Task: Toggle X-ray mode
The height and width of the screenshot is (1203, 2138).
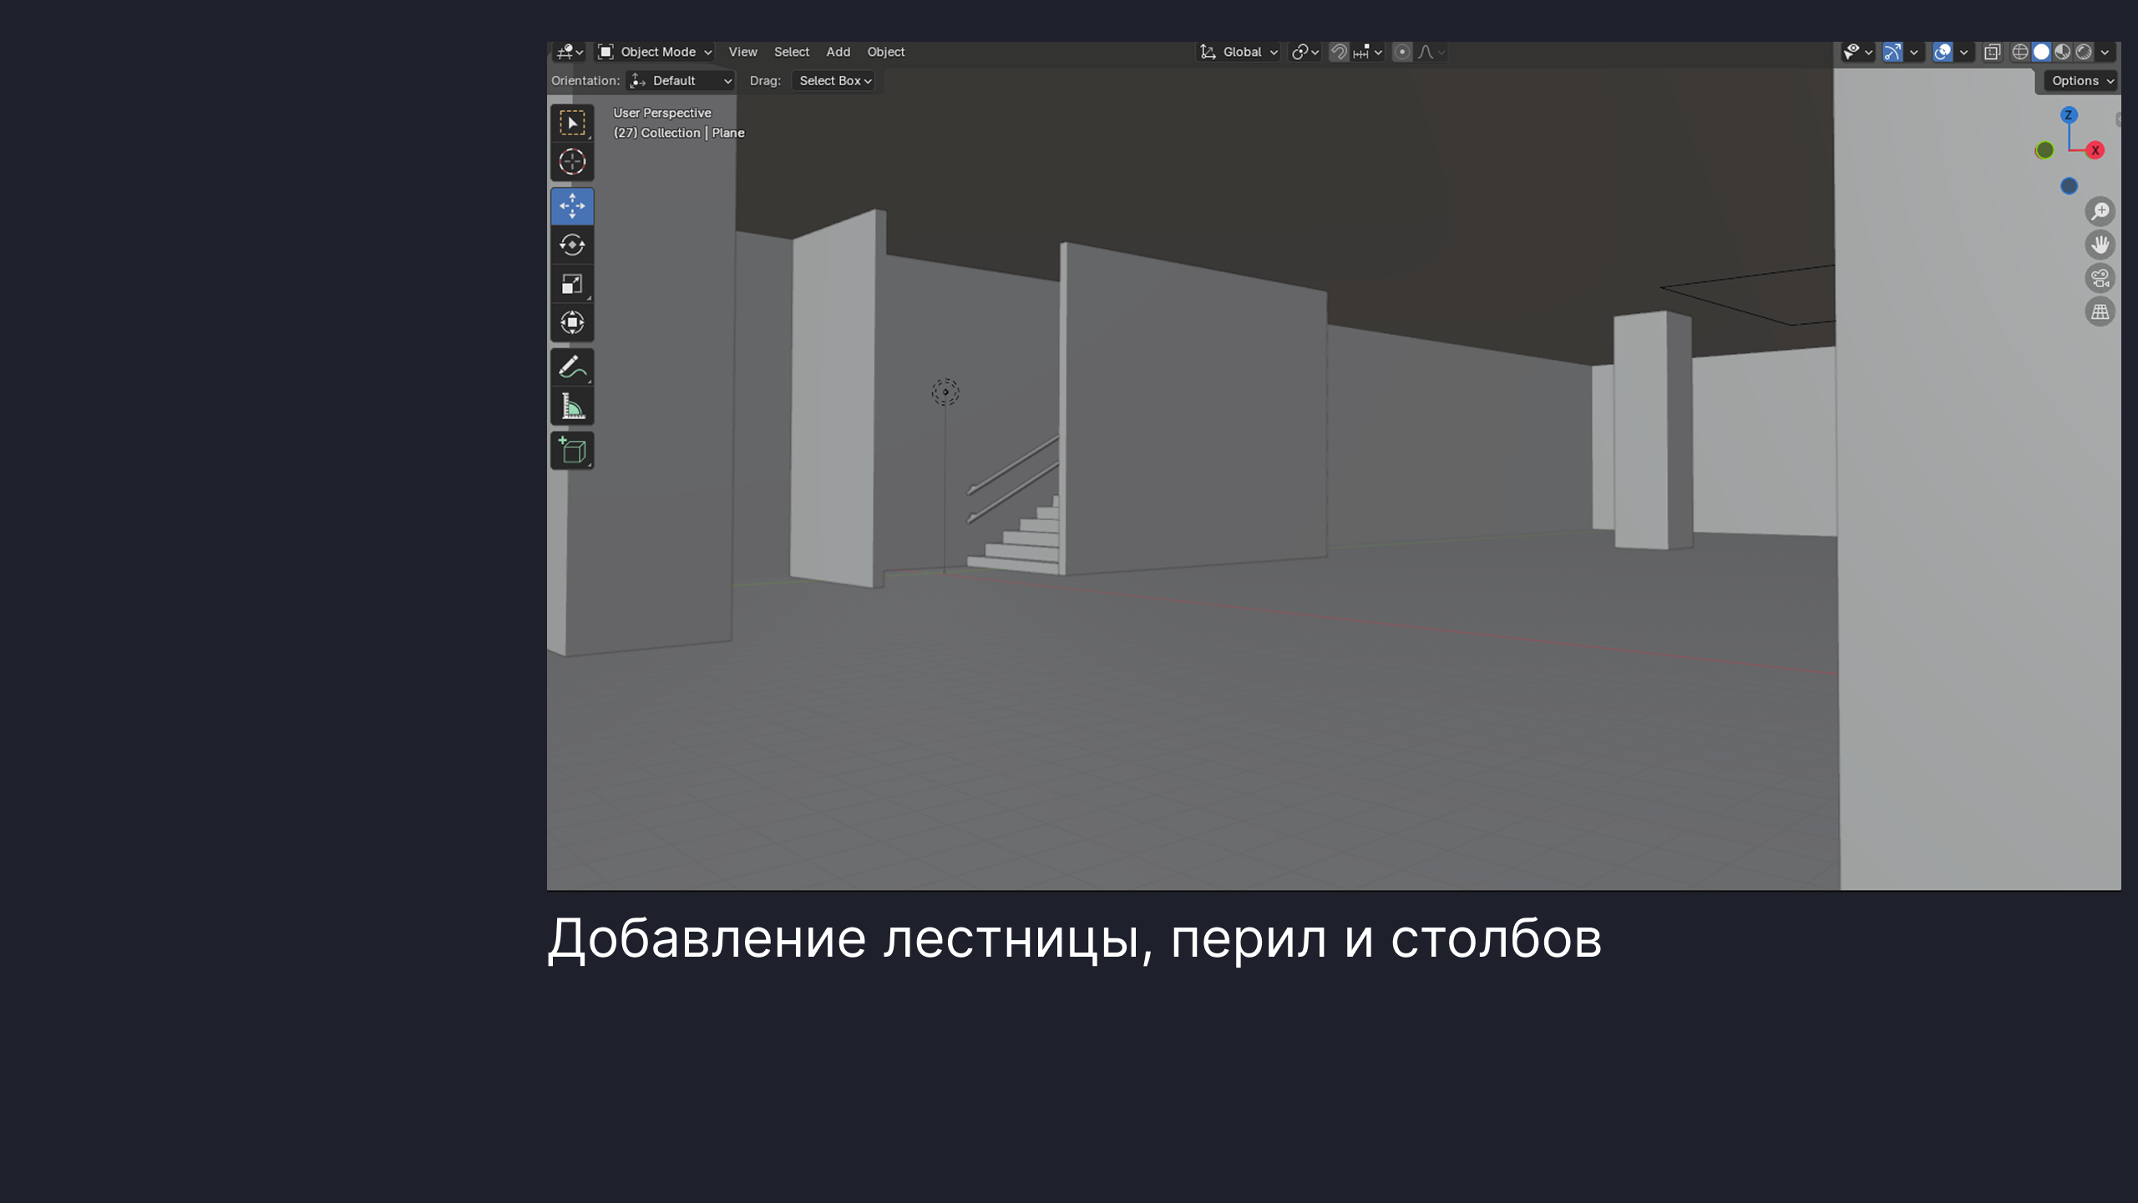Action: pyautogui.click(x=1992, y=52)
